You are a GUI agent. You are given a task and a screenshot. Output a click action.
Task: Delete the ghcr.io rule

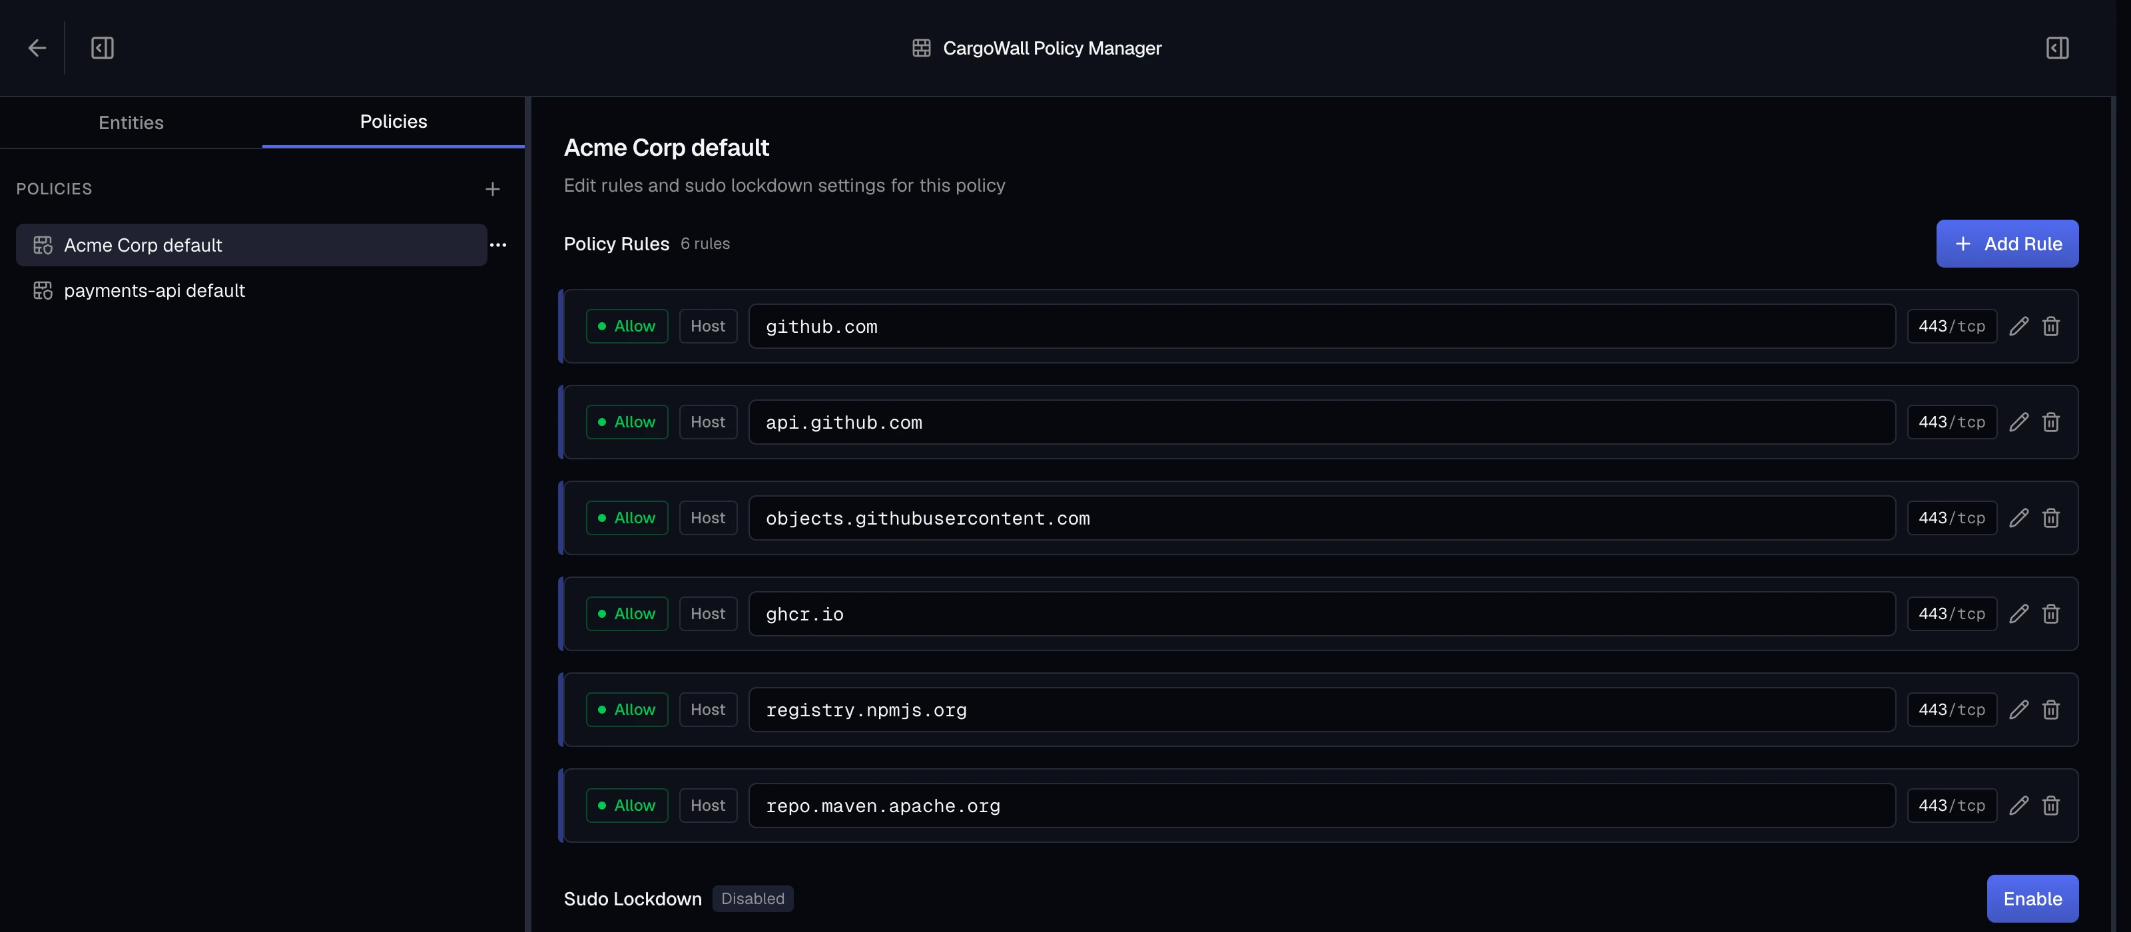click(x=2051, y=614)
